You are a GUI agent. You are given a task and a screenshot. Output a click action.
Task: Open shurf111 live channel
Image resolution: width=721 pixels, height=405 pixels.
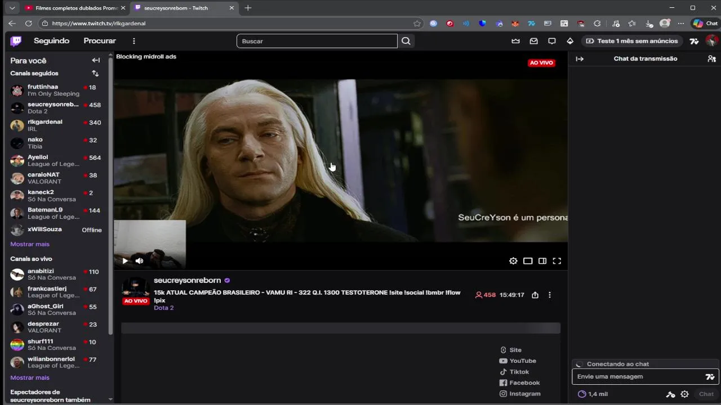tap(56, 344)
